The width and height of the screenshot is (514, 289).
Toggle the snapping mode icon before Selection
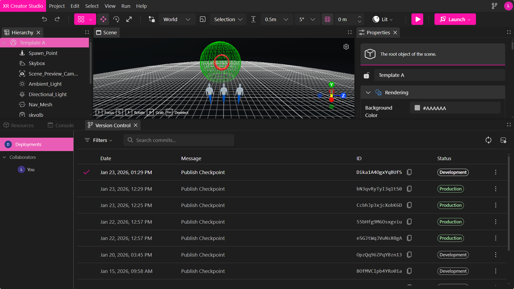click(202, 19)
